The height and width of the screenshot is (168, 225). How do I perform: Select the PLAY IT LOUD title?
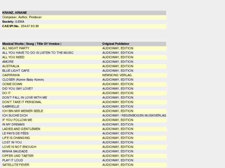[x=13, y=160]
